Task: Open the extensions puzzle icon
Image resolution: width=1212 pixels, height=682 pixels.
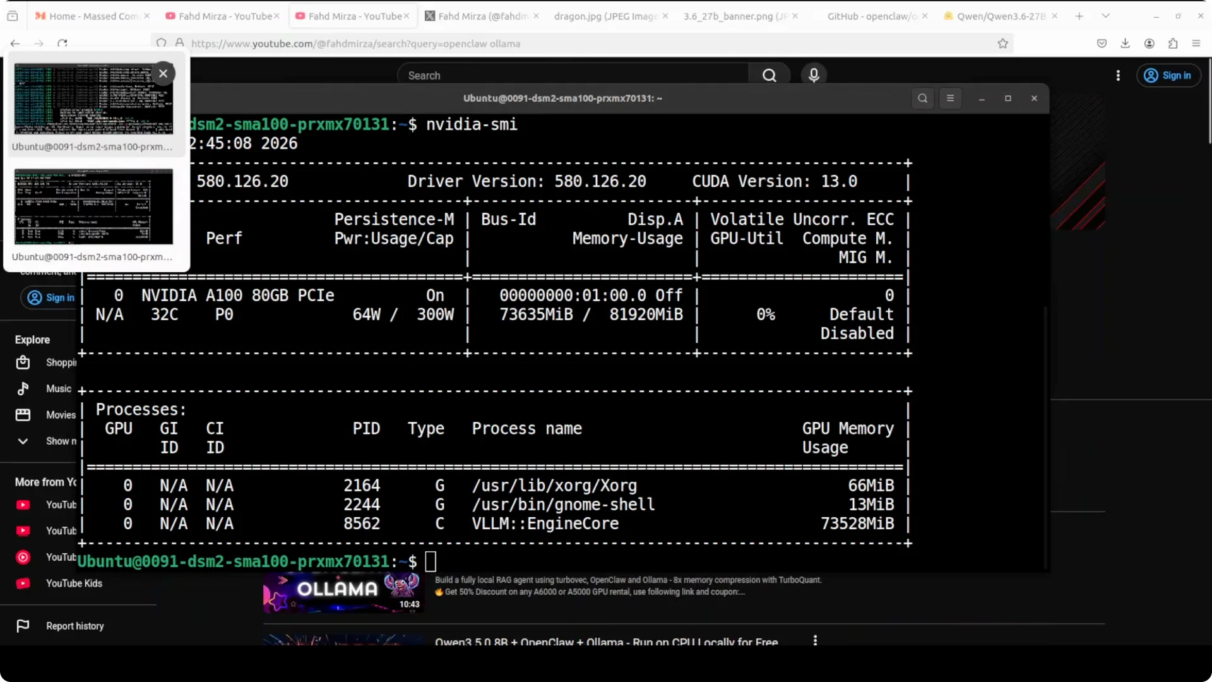Action: coord(1173,44)
